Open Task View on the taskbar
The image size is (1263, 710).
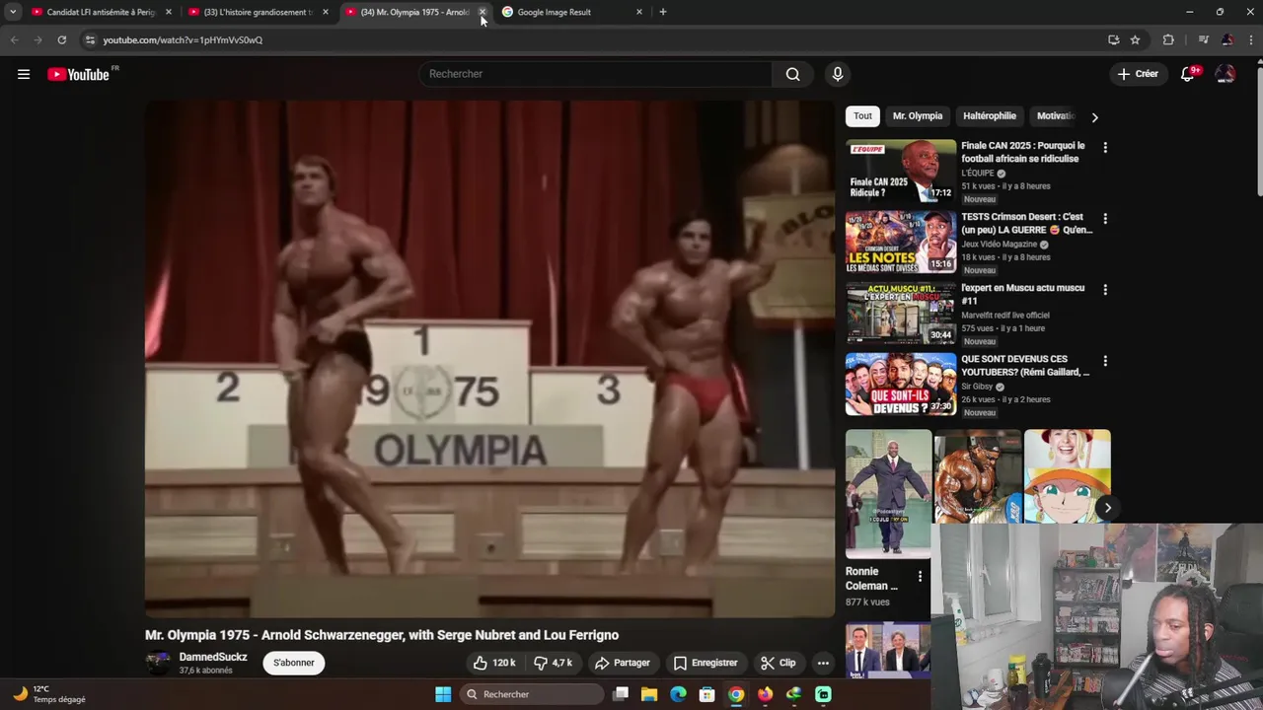(x=621, y=694)
